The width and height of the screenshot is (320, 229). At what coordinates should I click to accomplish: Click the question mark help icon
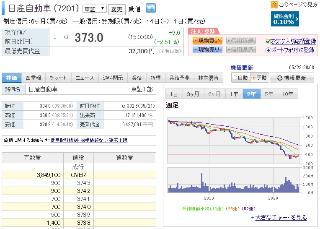point(274,5)
